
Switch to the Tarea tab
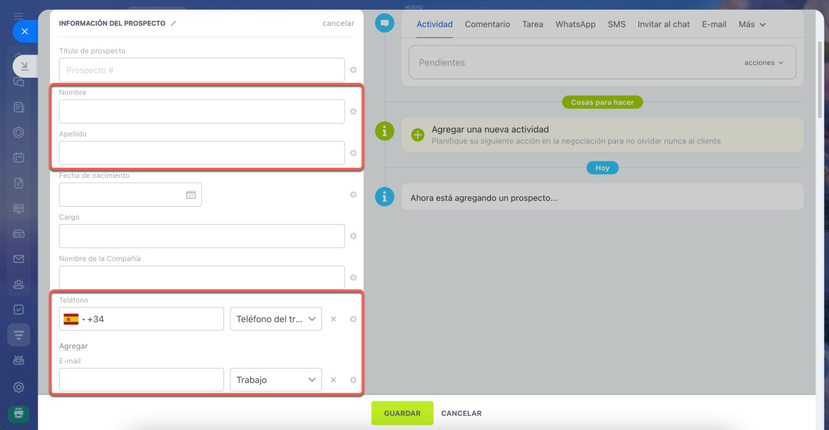click(533, 24)
